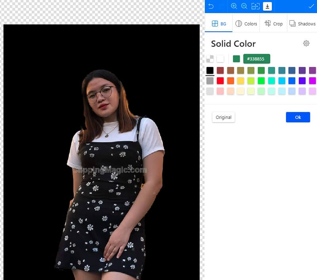Select the Zoom Out magnifier icon
The width and height of the screenshot is (317, 280).
pos(244,6)
